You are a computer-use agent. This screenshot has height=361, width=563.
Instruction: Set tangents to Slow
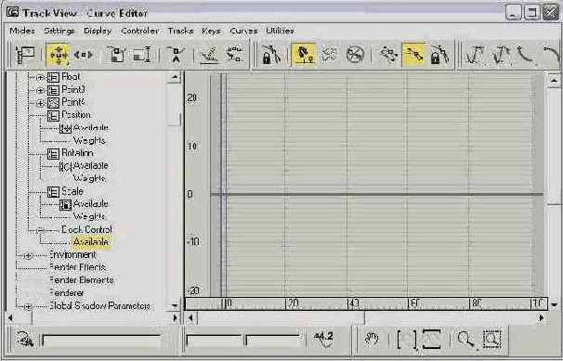coord(552,55)
